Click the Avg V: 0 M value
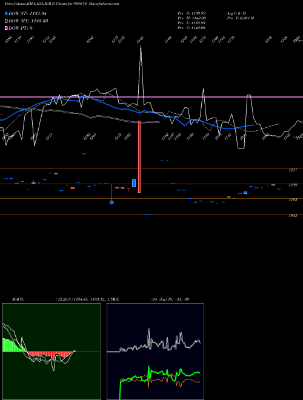This screenshot has height=400, width=303. (236, 13)
